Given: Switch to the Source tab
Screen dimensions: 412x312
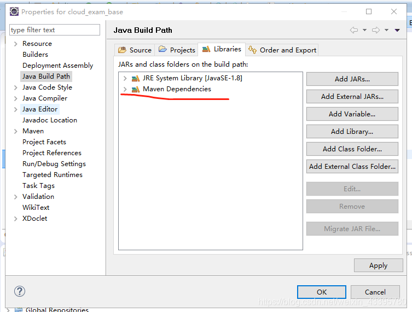Looking at the screenshot, I should click(135, 50).
